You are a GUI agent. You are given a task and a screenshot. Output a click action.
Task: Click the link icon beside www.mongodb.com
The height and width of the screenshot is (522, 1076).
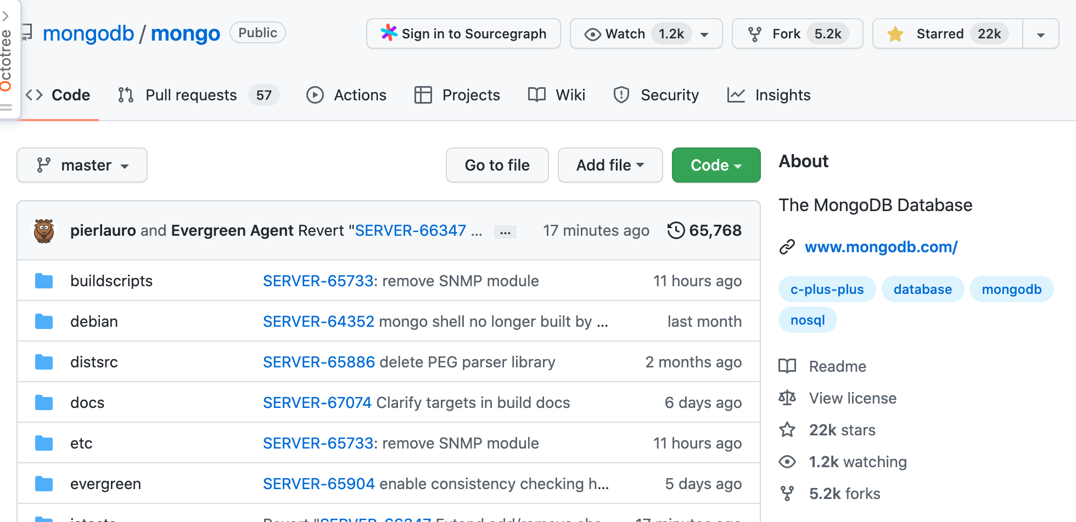787,247
